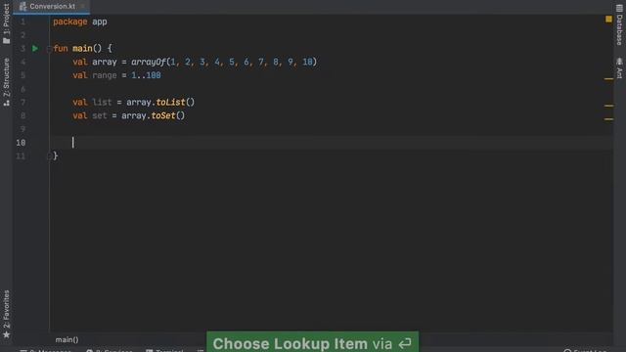Jump to warning stripe for range line
Screen dimensions: 626x352
click(x=608, y=79)
